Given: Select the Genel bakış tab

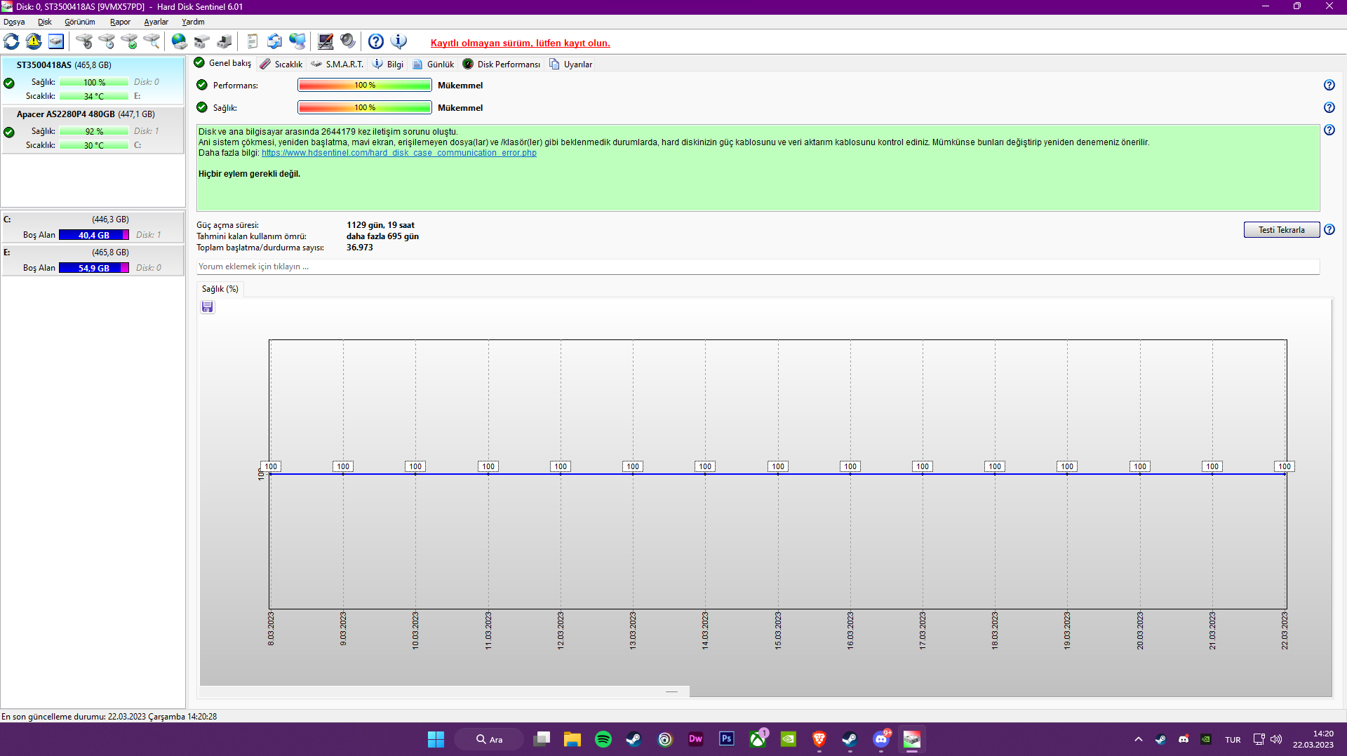Looking at the screenshot, I should [x=222, y=63].
